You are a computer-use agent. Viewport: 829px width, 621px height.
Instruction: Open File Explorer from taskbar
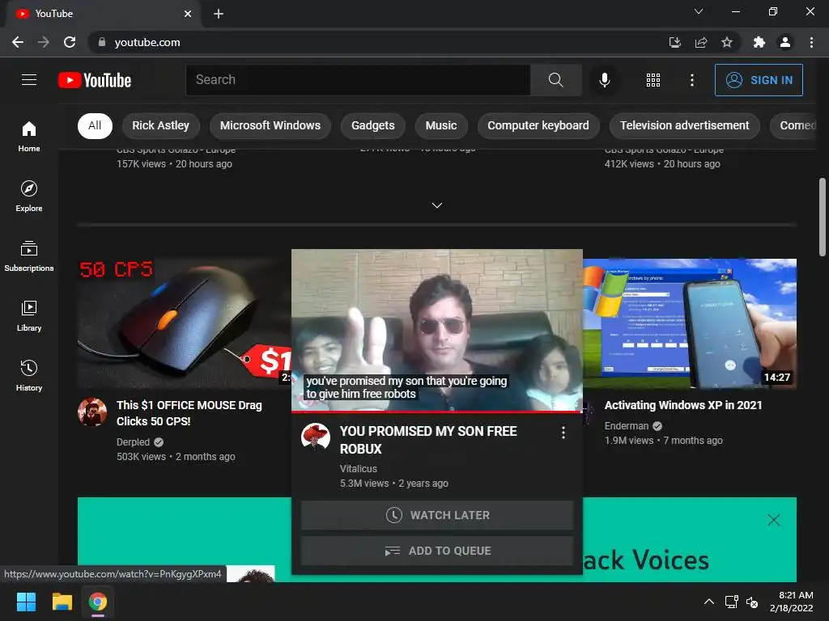62,602
